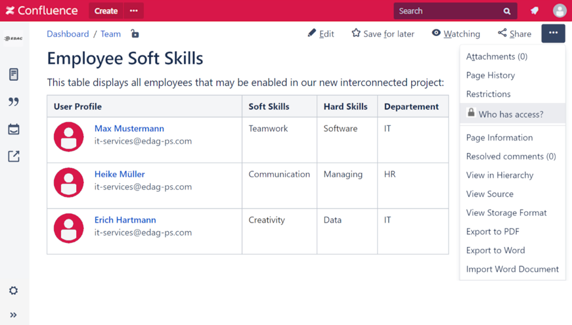
Task: Click the Create button
Action: (x=106, y=11)
